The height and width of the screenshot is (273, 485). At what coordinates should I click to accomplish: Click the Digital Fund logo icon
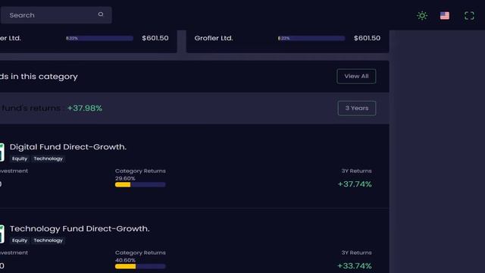click(x=2, y=152)
